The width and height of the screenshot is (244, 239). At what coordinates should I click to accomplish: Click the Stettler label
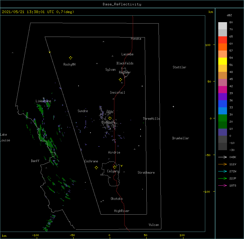[x=179, y=67]
